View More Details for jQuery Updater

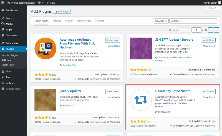tap(114, 97)
